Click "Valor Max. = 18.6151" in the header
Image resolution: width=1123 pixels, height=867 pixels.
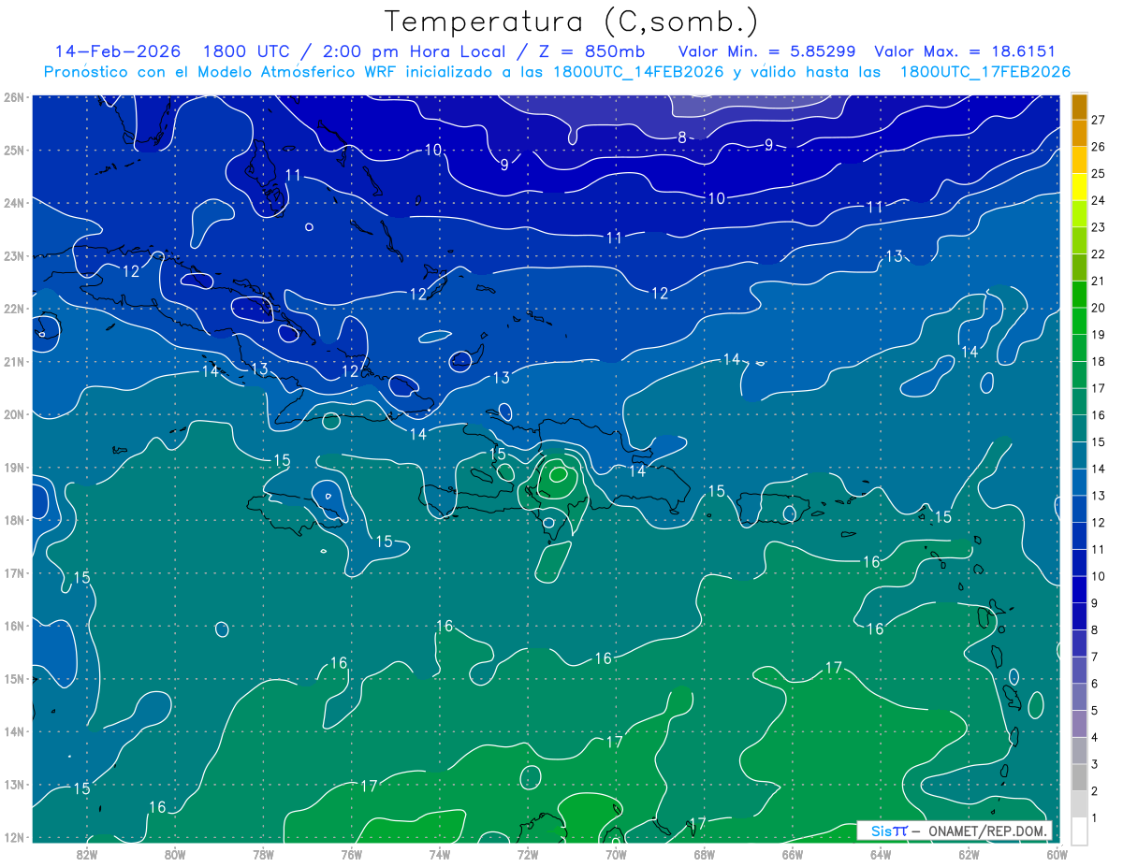965,51
